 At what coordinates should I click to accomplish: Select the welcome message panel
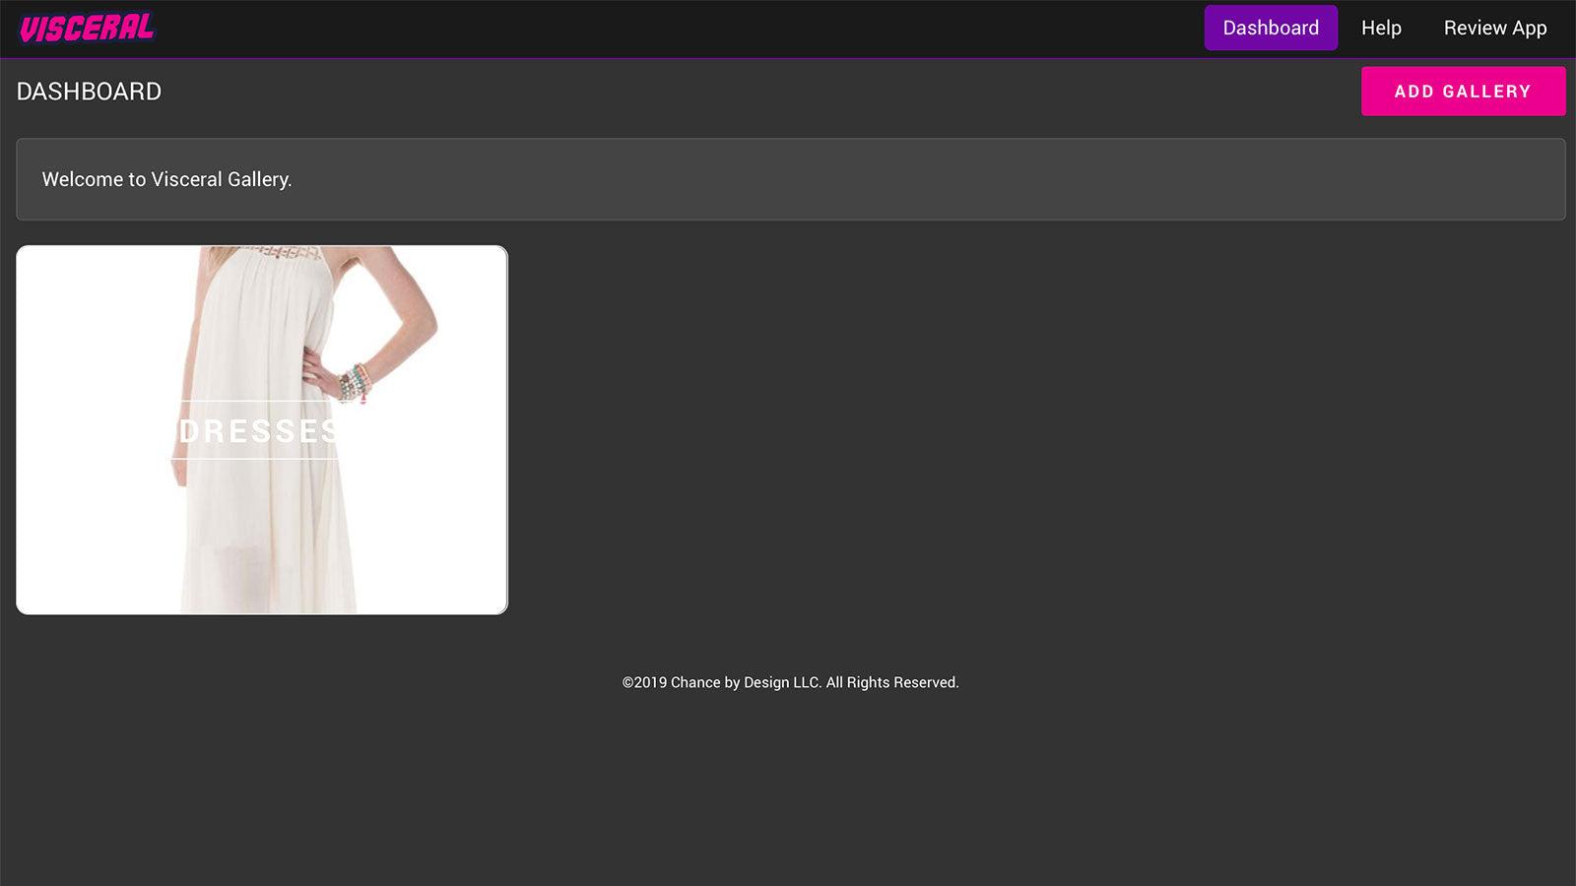pos(788,180)
